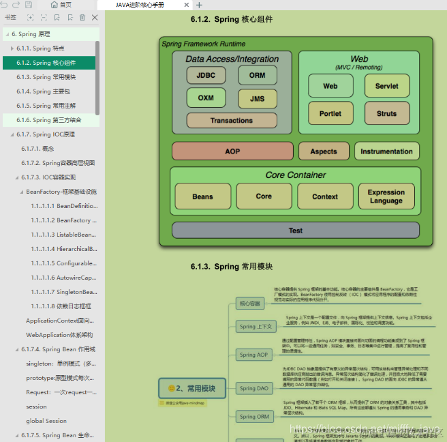The width and height of the screenshot is (447, 442).
Task: Jump to bookmark 6.1.5. Spring 常用注解
Action: point(46,106)
